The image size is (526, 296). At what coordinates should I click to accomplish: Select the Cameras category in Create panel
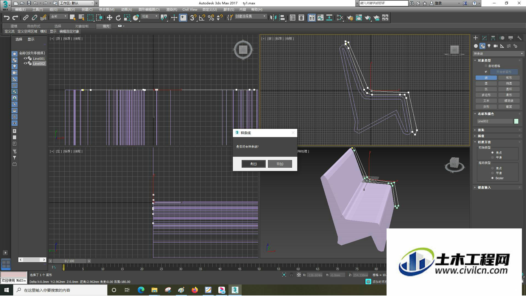tap(496, 46)
